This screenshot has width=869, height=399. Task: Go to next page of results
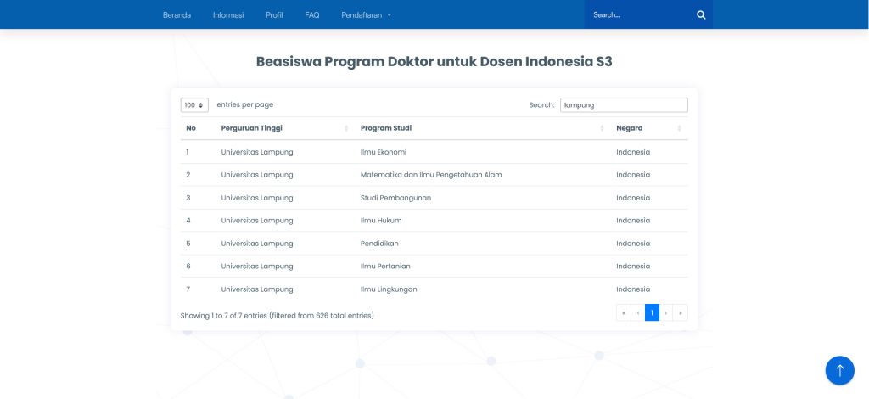666,312
